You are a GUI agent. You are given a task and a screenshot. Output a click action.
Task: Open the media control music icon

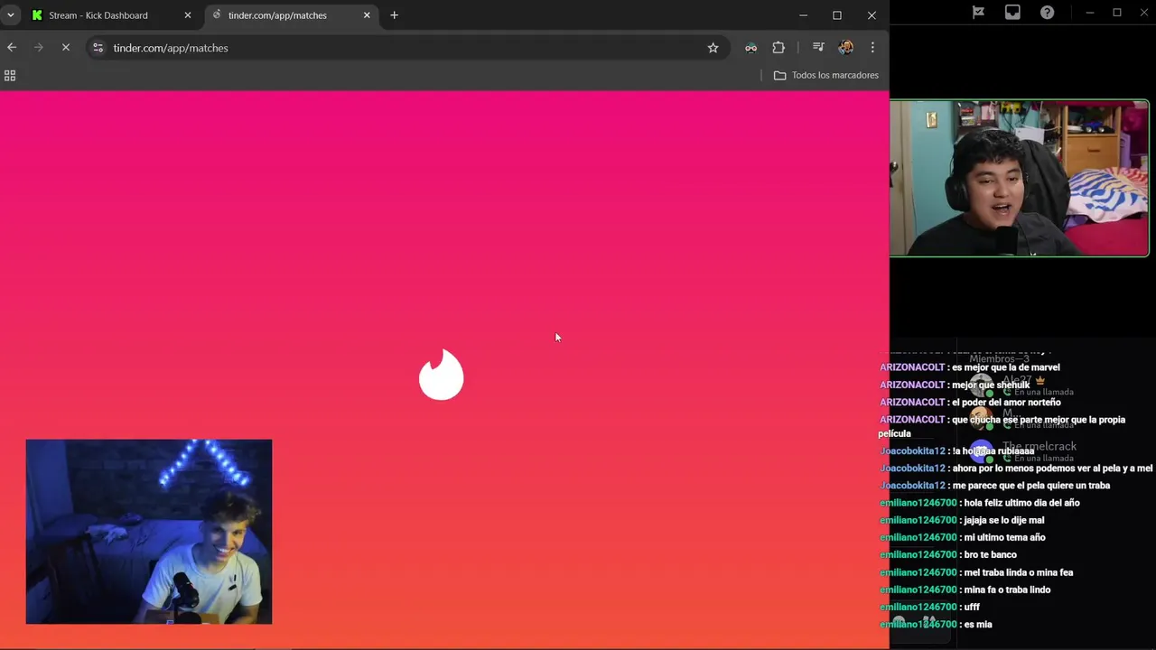click(818, 48)
